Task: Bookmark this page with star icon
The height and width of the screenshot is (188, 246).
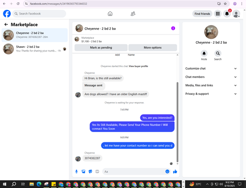Action: pyautogui.click(x=225, y=3)
